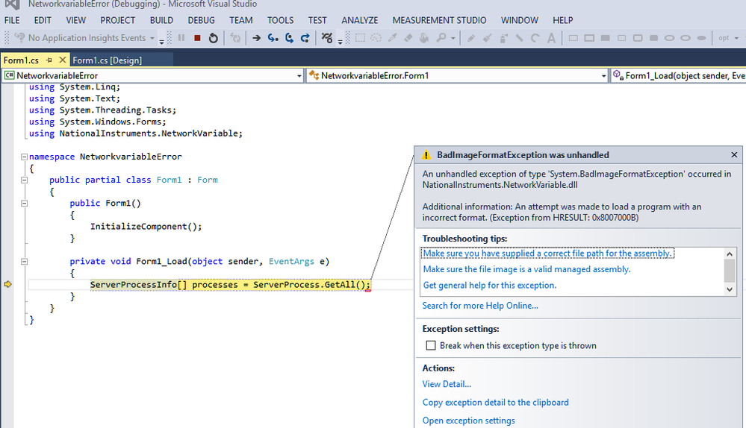Close the Form1.cs tab

click(62, 60)
